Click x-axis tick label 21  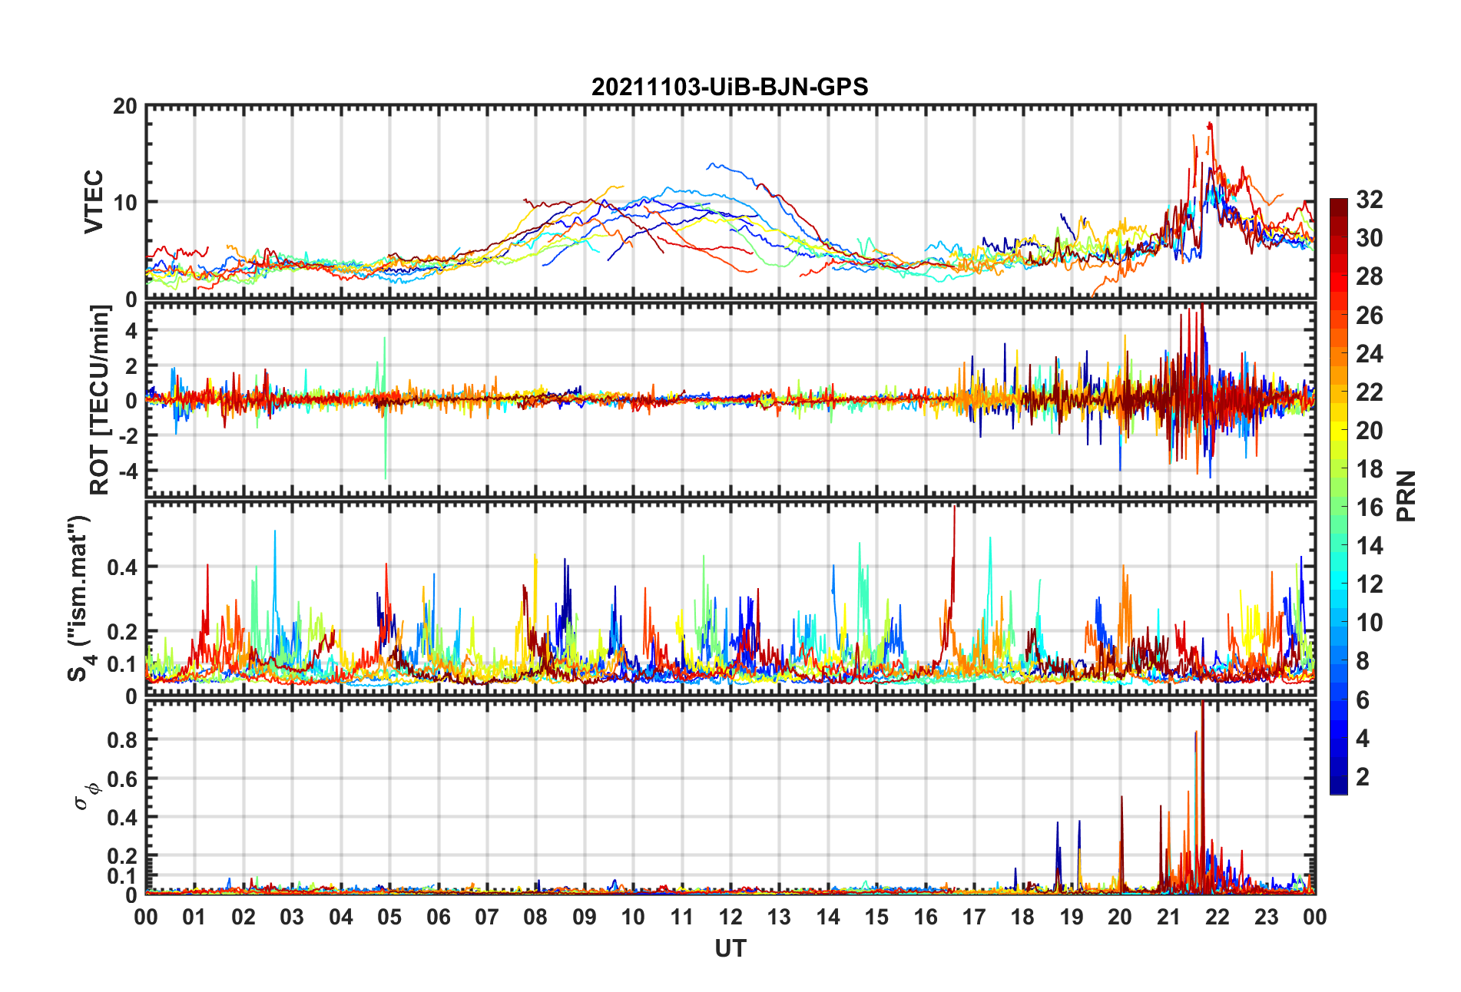(1168, 917)
